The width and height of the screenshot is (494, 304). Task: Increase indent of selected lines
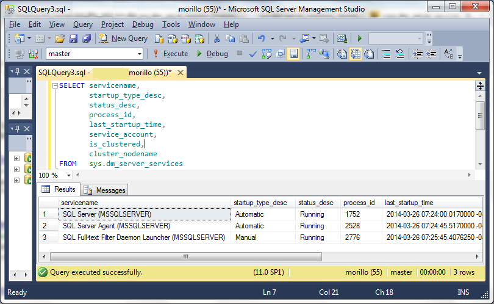pyautogui.click(x=431, y=54)
